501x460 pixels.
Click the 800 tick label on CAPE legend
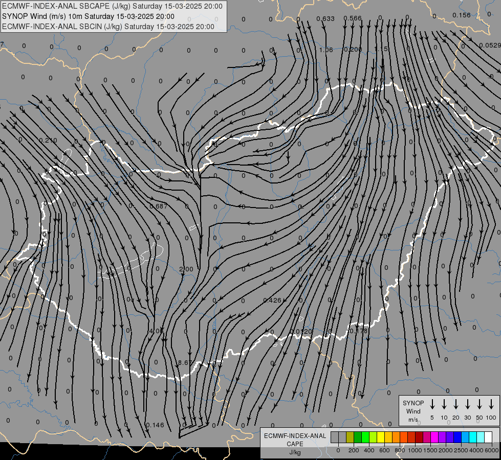tap(400, 450)
